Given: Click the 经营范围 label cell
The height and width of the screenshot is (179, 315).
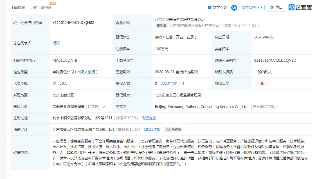Looking at the screenshot, I should [x=30, y=153].
